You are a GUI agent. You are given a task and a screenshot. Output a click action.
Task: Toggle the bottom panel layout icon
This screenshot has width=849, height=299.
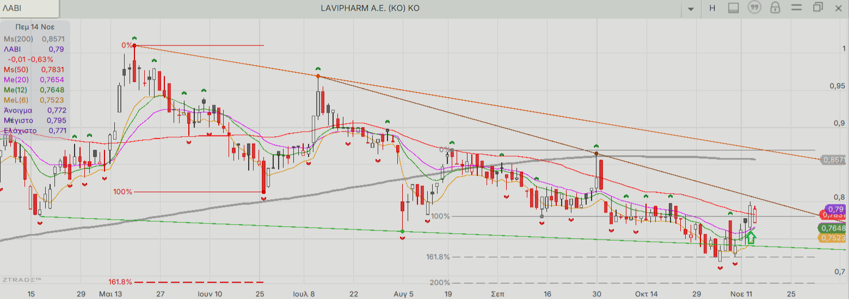pos(733,8)
